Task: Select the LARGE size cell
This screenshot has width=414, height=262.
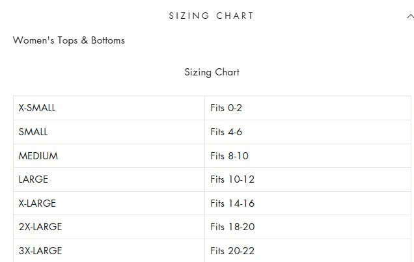Action: tap(33, 179)
